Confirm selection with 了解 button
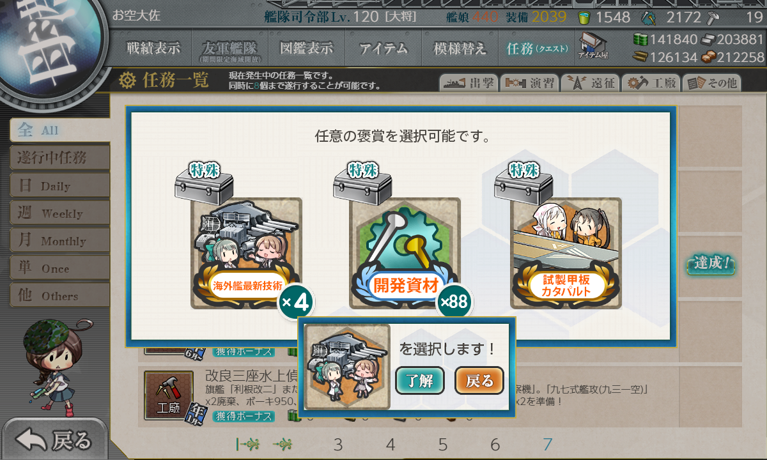The image size is (767, 460). 420,381
